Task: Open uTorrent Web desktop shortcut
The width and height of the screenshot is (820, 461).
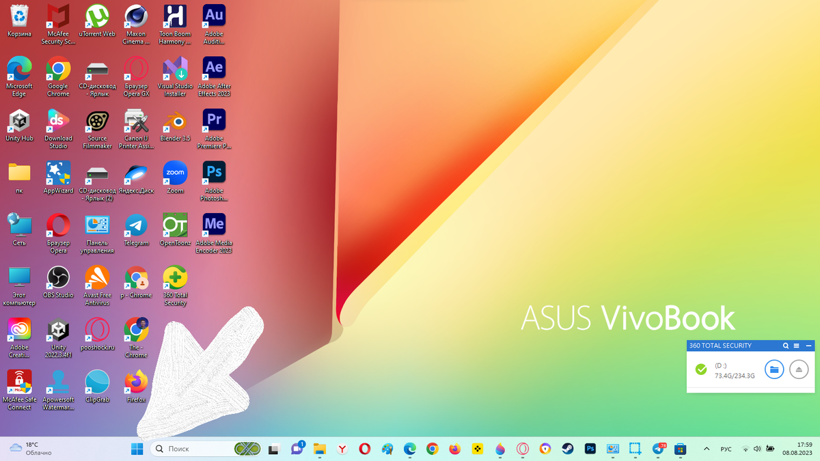Action: (97, 20)
